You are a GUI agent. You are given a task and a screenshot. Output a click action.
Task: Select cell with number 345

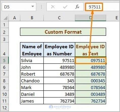point(59,80)
